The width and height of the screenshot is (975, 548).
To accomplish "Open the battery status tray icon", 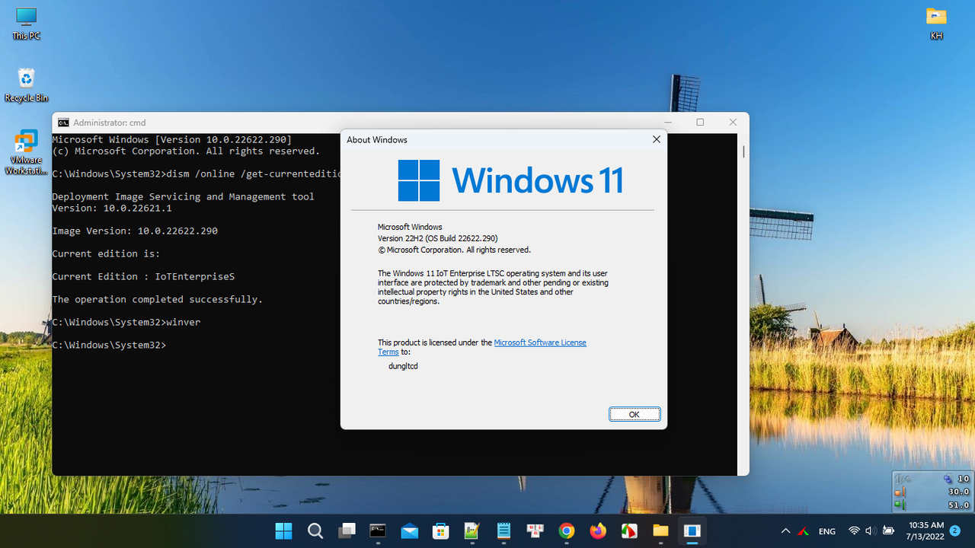I will click(x=887, y=531).
